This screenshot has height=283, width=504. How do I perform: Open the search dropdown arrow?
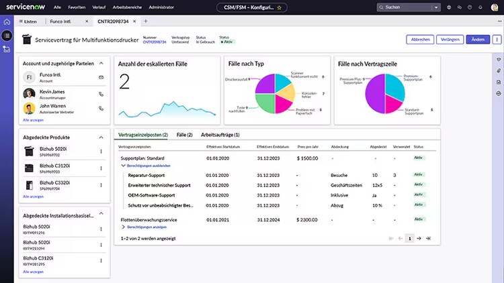pos(436,7)
